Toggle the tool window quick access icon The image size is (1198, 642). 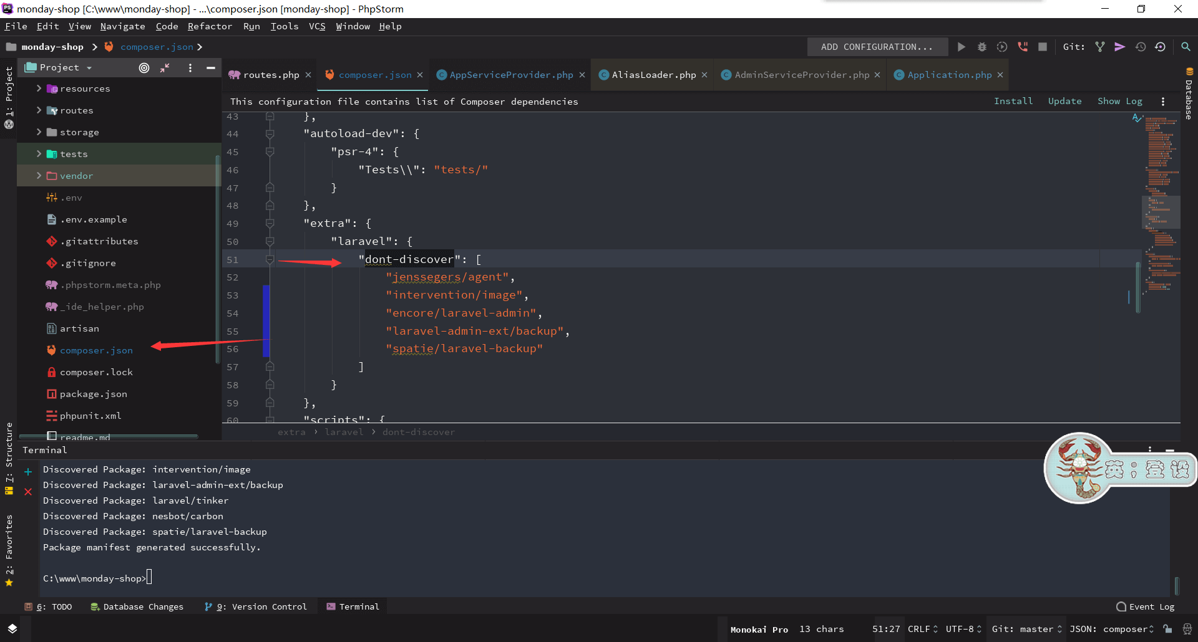click(12, 628)
